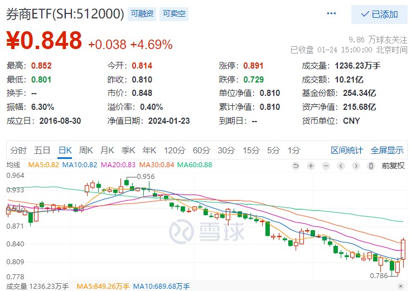Open the 区间统计 range statistics link

pos(347,151)
